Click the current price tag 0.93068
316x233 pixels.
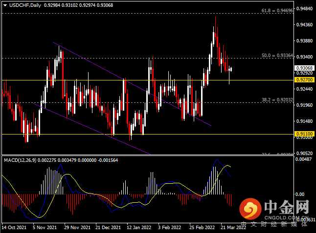point(305,68)
